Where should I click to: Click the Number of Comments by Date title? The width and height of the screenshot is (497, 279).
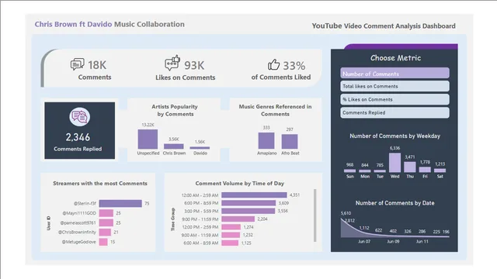click(x=395, y=203)
